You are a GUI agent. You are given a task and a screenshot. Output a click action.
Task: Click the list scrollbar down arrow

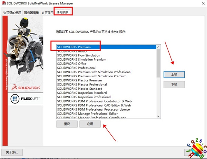pyautogui.click(x=158, y=116)
